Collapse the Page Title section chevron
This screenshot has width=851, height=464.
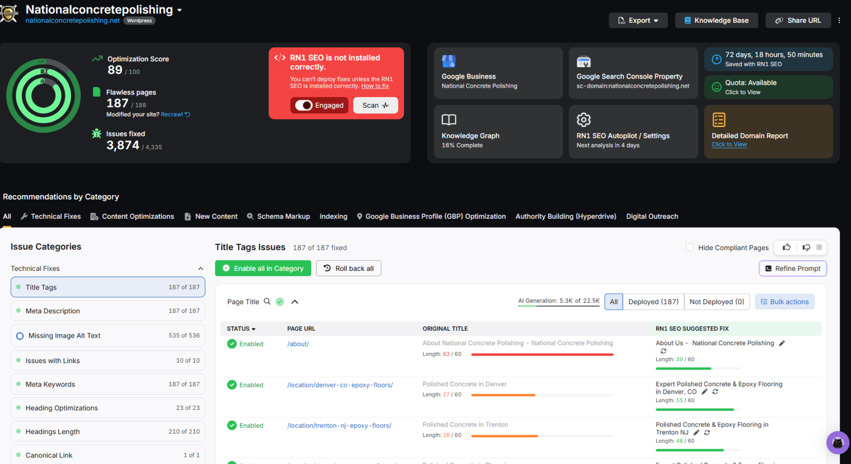pyautogui.click(x=295, y=302)
